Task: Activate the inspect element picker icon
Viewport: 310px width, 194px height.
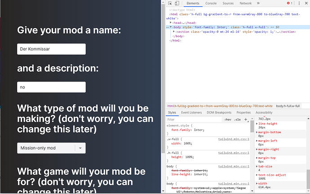Action: [x=170, y=3]
